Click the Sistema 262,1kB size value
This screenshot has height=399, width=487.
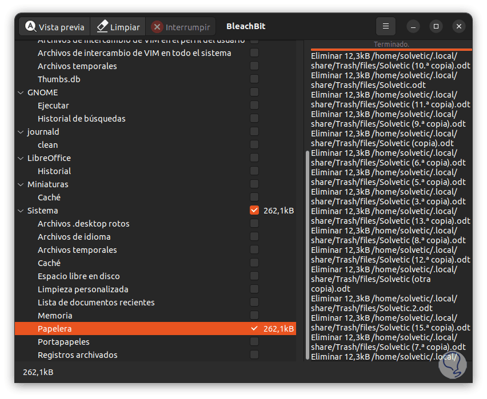click(278, 211)
